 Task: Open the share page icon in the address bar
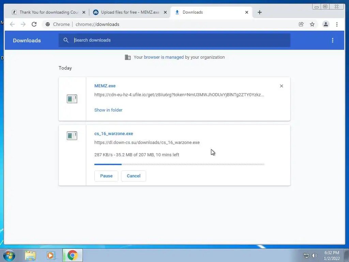[x=301, y=24]
